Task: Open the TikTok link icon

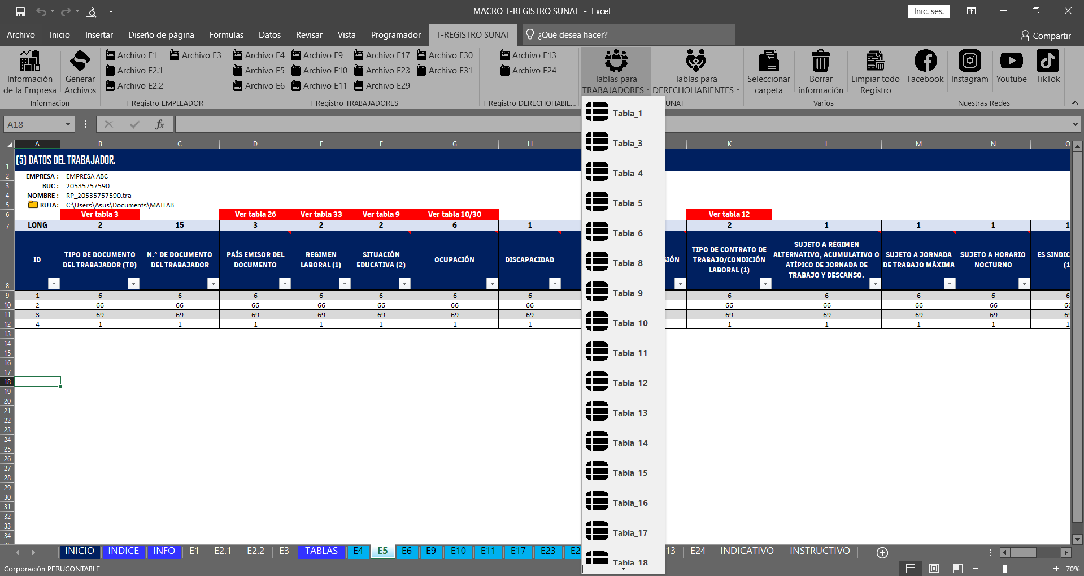Action: [1047, 61]
